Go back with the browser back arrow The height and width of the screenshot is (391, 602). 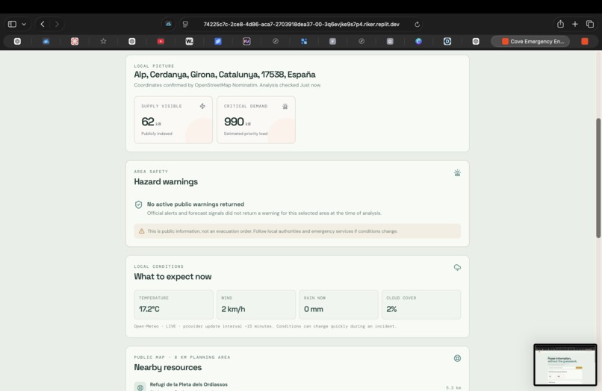click(43, 24)
